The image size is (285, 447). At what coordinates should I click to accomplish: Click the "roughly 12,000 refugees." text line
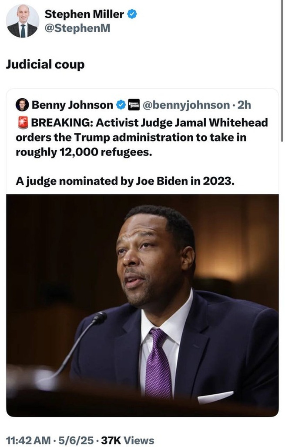click(84, 153)
